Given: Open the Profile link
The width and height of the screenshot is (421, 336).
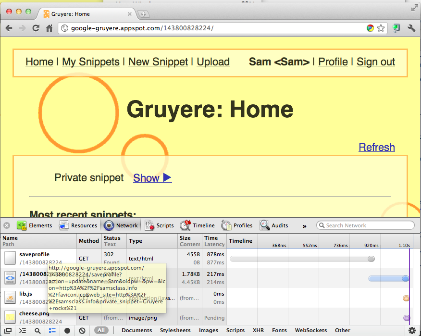Looking at the screenshot, I should (333, 62).
